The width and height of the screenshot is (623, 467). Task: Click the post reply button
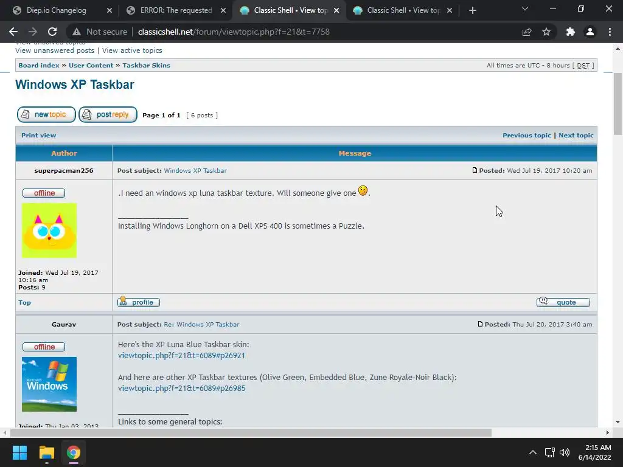pos(108,114)
